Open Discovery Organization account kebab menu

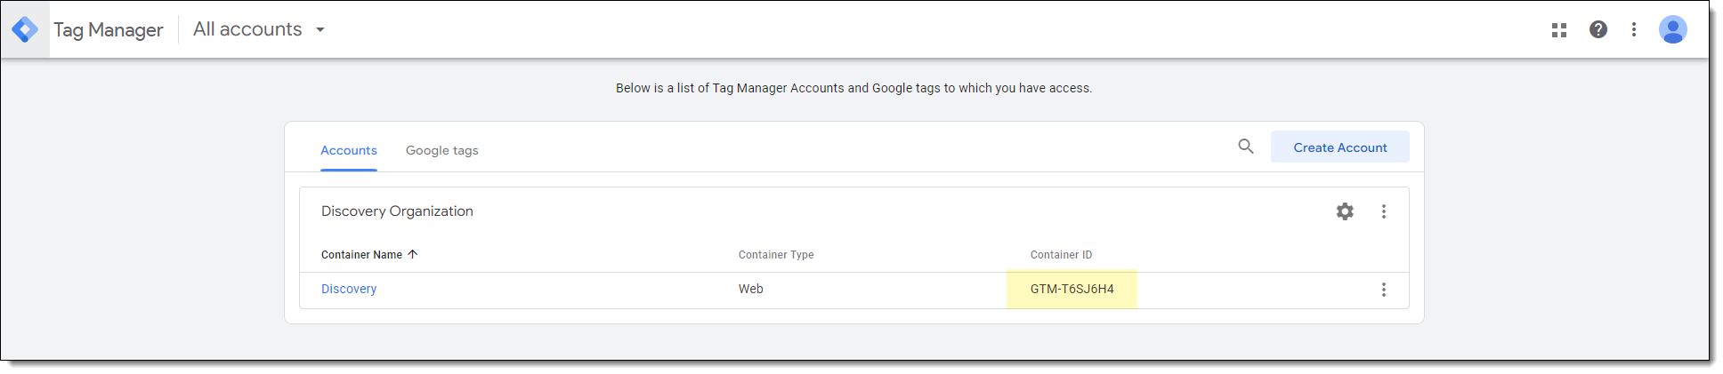pyautogui.click(x=1384, y=211)
